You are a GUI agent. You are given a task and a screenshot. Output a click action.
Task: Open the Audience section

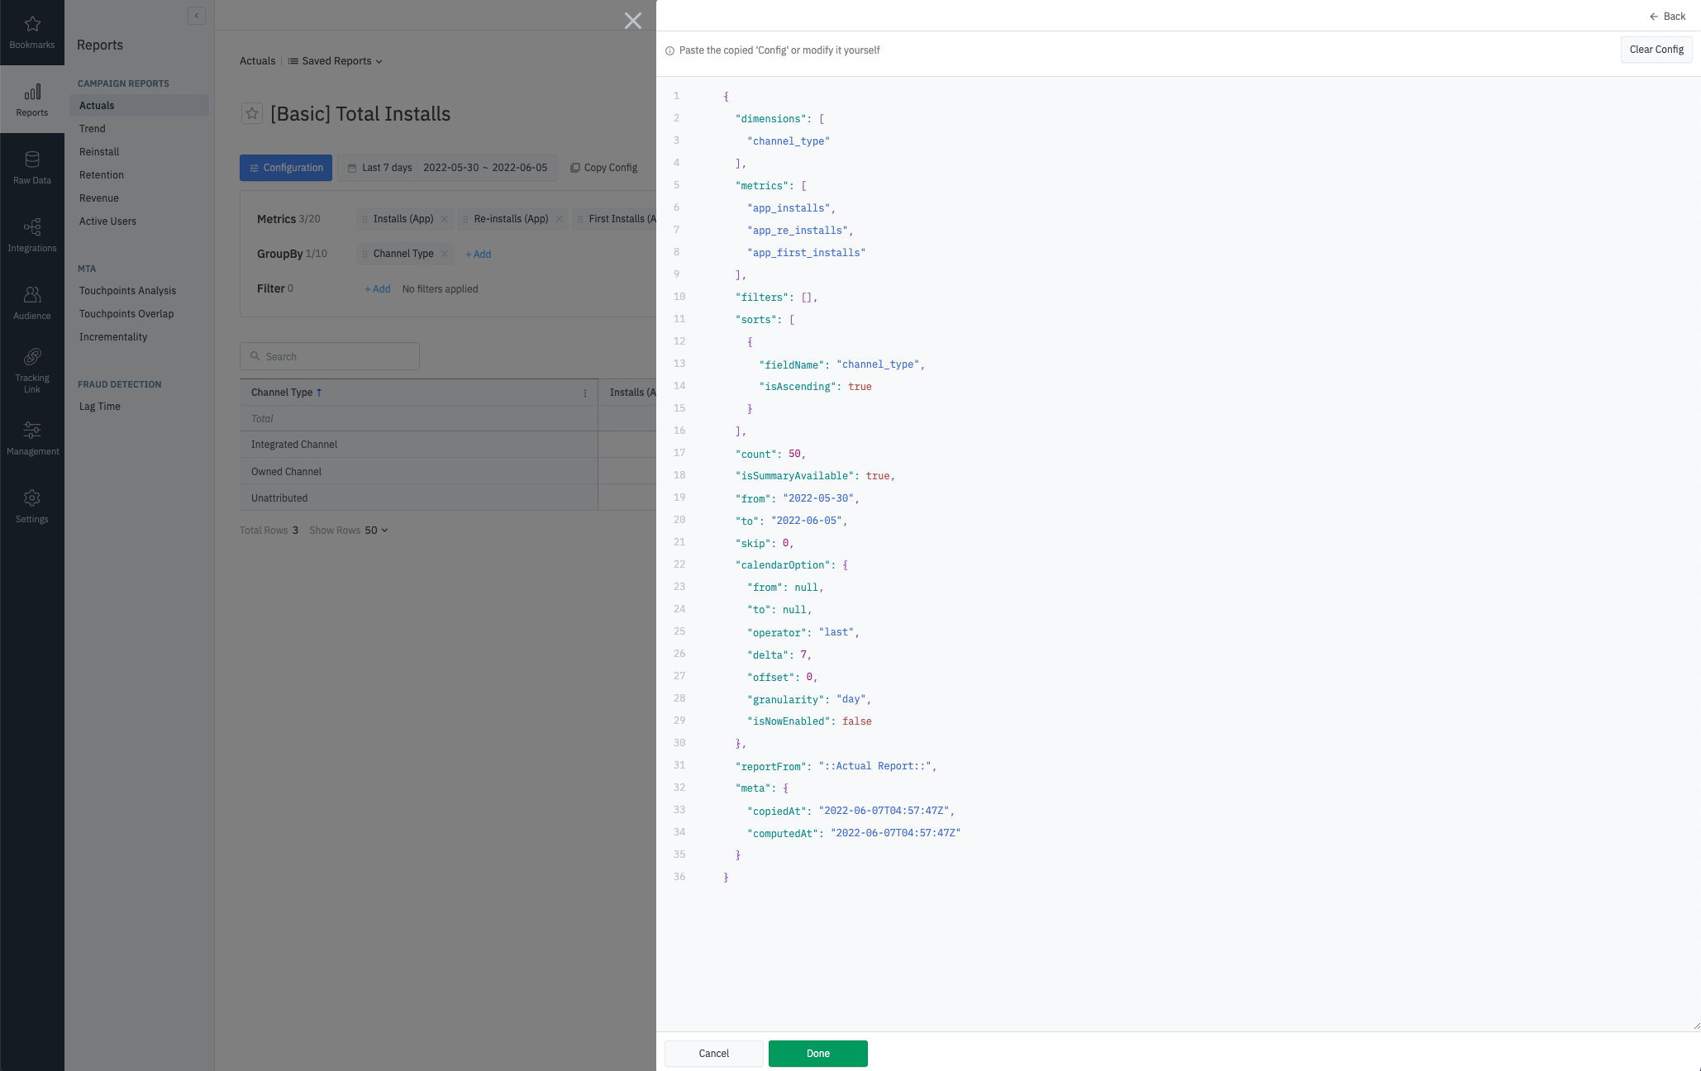(32, 303)
